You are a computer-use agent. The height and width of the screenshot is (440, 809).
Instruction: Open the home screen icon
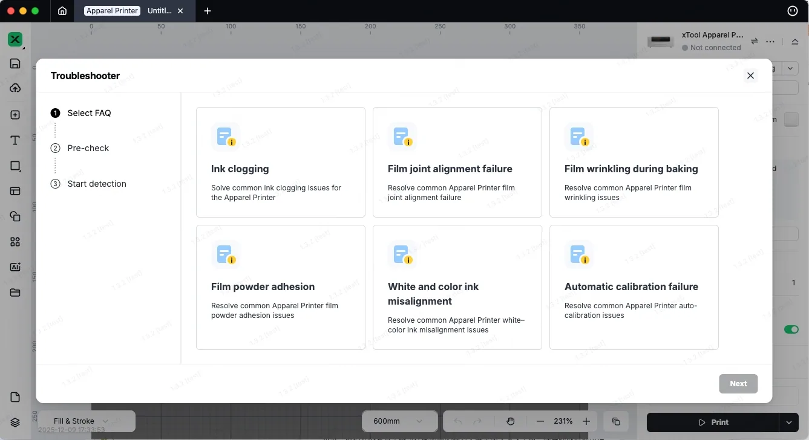62,11
